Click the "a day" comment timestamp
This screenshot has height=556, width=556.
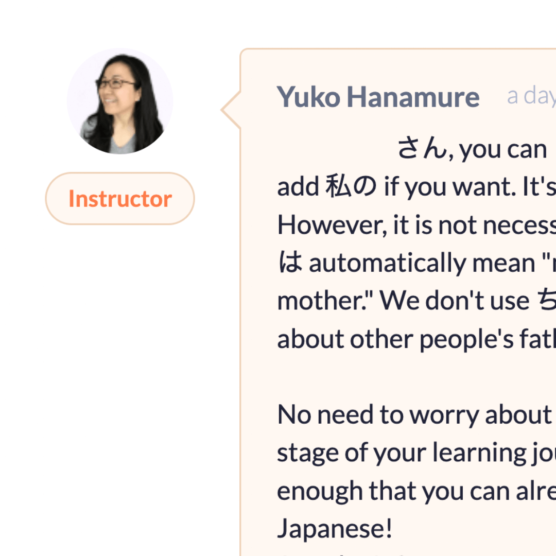(531, 96)
